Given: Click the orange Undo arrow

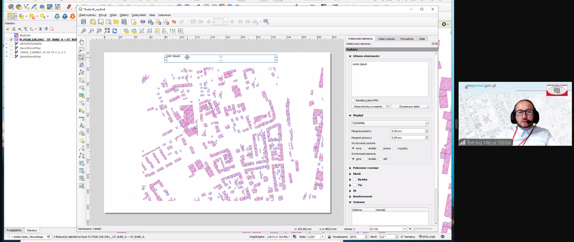Looking at the screenshot, I should point(174,22).
